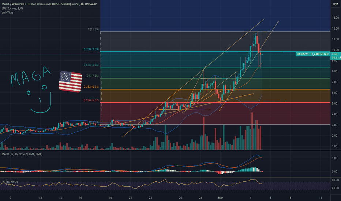This screenshot has height=201, width=341.
Task: Click the MACD (12, 26, close, 9, EMA, EMA) label
Action: (x=22, y=154)
